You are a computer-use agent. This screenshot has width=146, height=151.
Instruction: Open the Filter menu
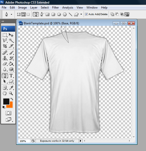(x=55, y=8)
